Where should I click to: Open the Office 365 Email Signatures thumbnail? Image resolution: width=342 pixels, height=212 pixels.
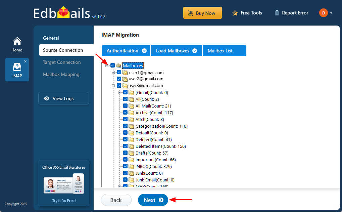(64, 184)
